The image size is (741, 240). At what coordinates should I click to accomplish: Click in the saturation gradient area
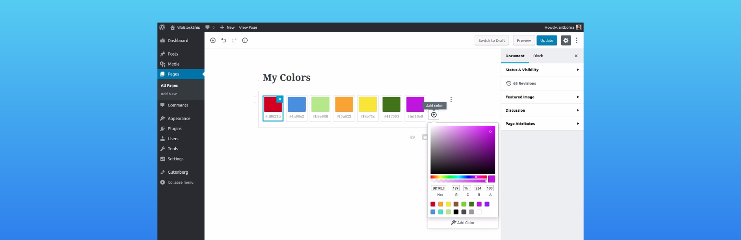pos(463,150)
